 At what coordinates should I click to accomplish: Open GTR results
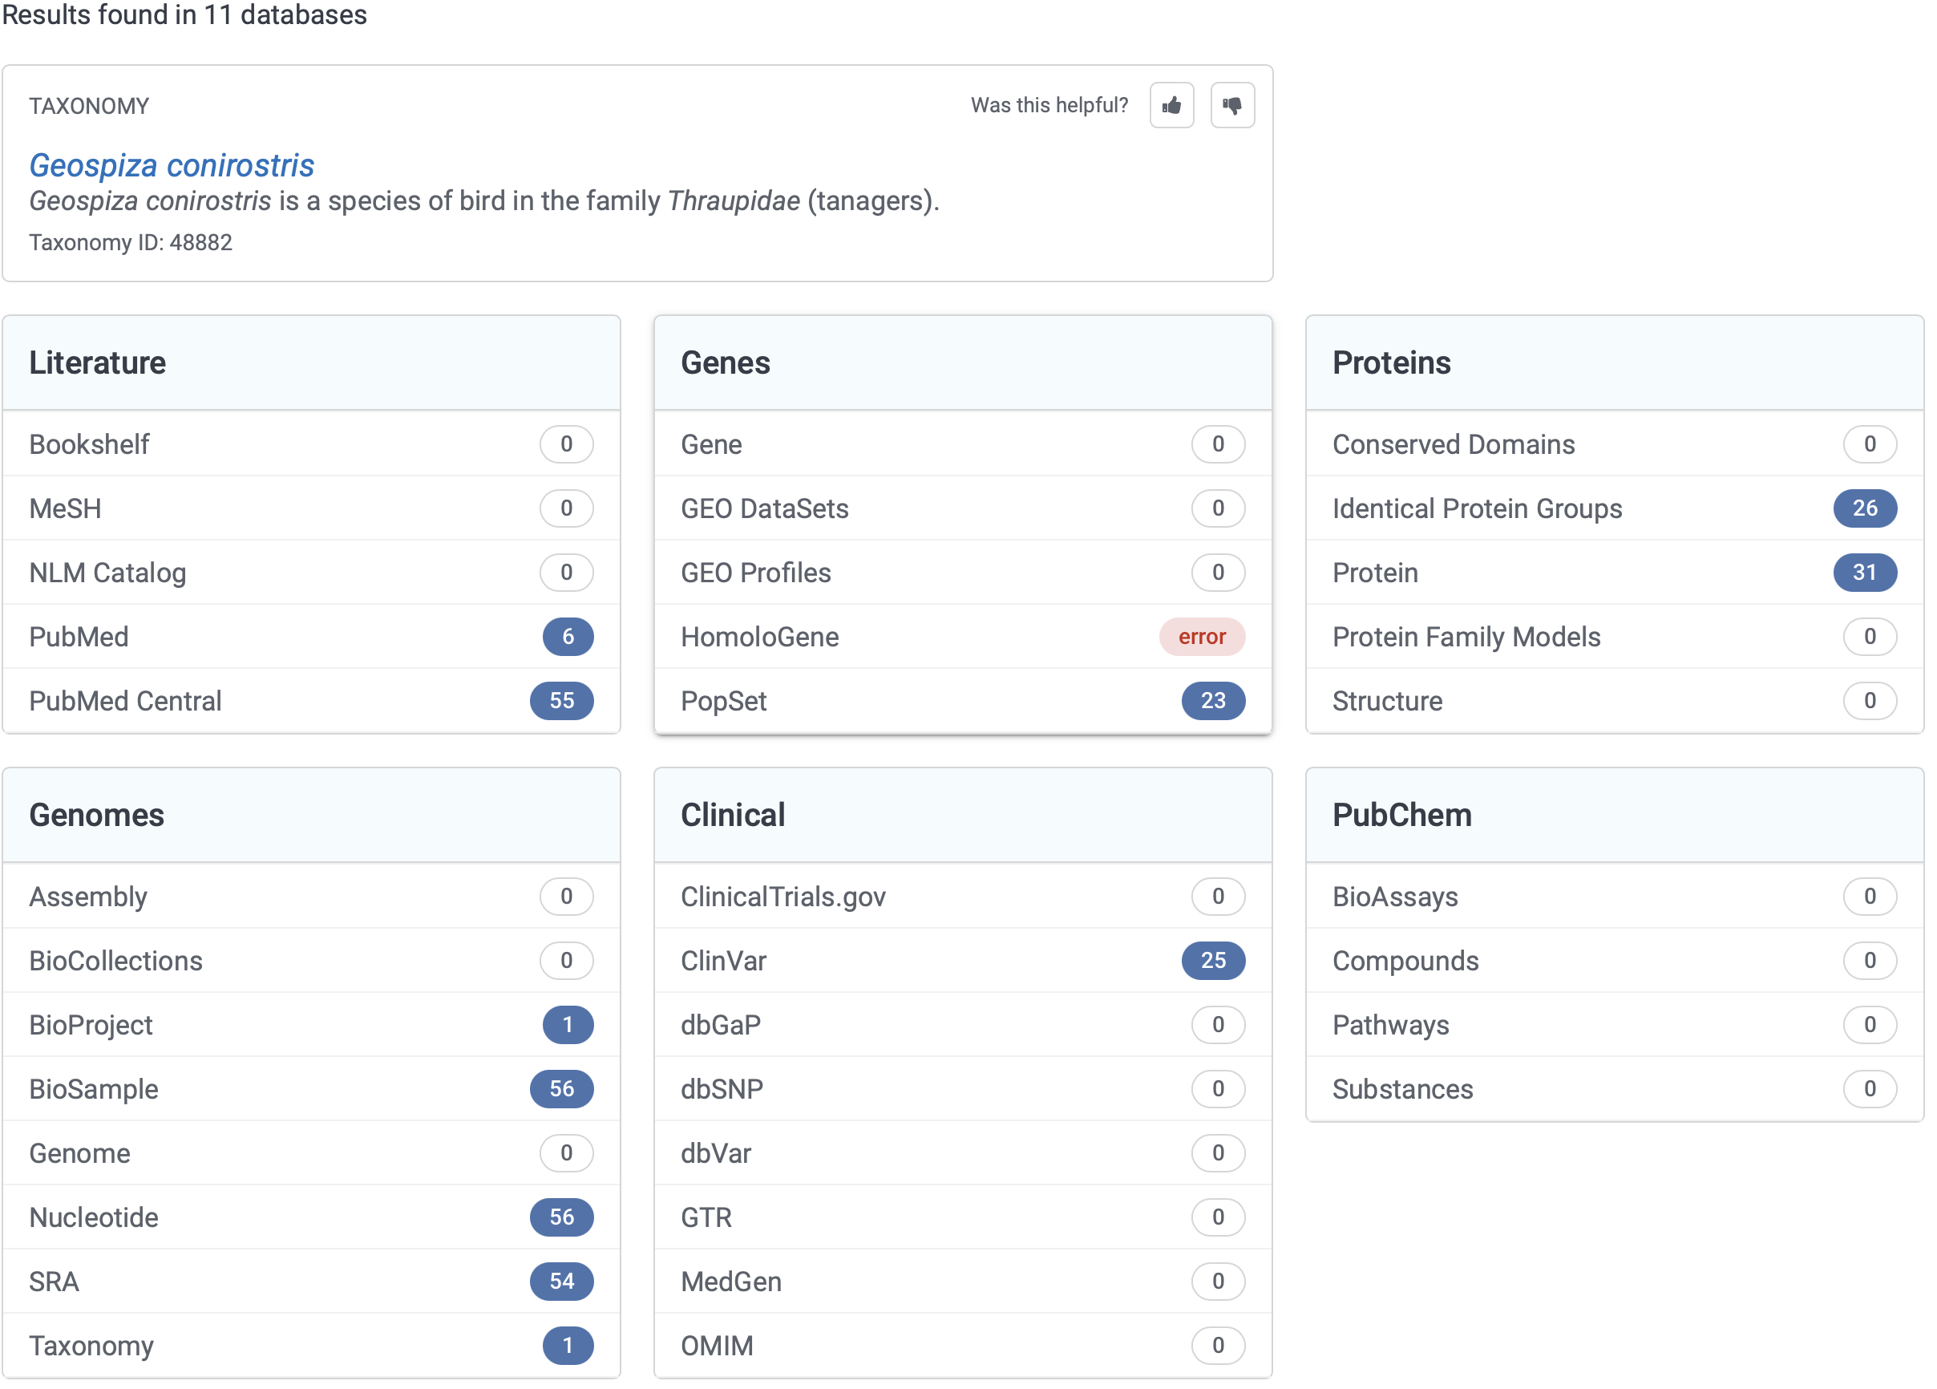(x=963, y=1217)
